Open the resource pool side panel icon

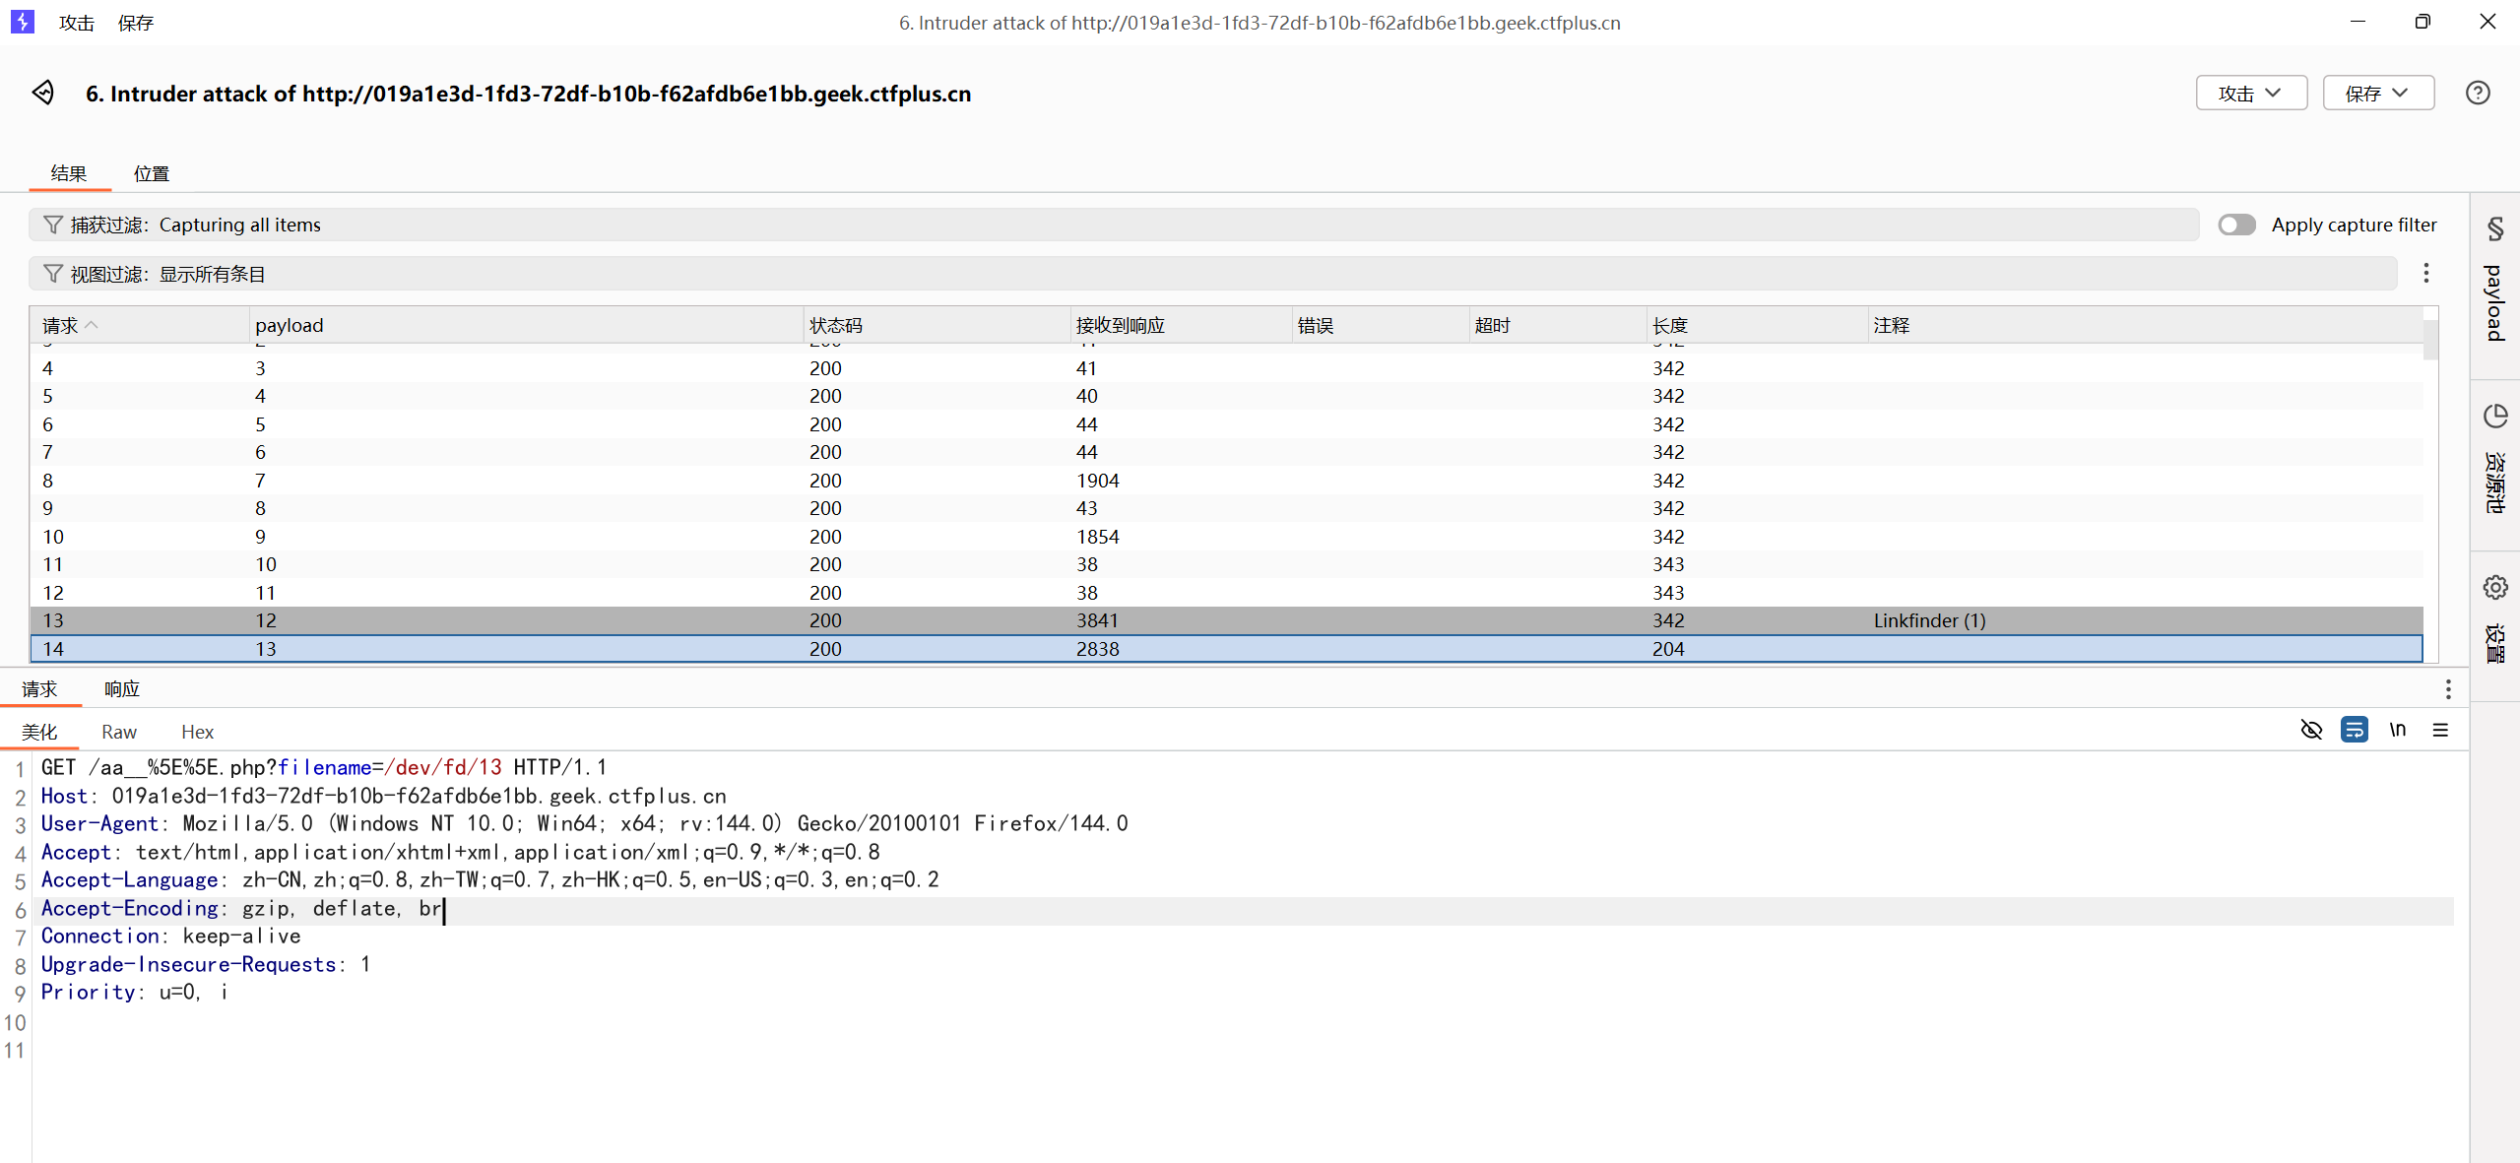tap(2494, 416)
